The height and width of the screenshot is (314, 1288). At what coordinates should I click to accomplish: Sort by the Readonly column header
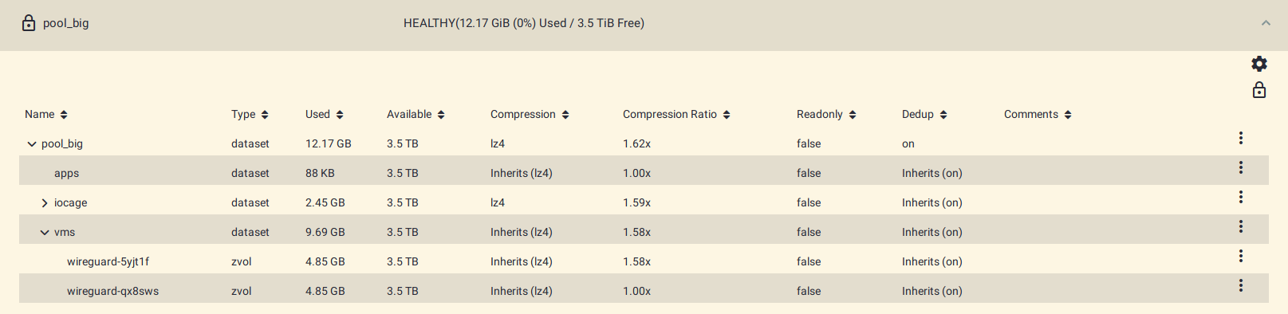click(826, 115)
